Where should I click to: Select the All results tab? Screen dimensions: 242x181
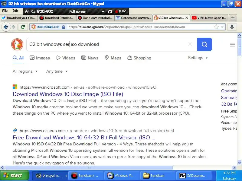coord(18,58)
